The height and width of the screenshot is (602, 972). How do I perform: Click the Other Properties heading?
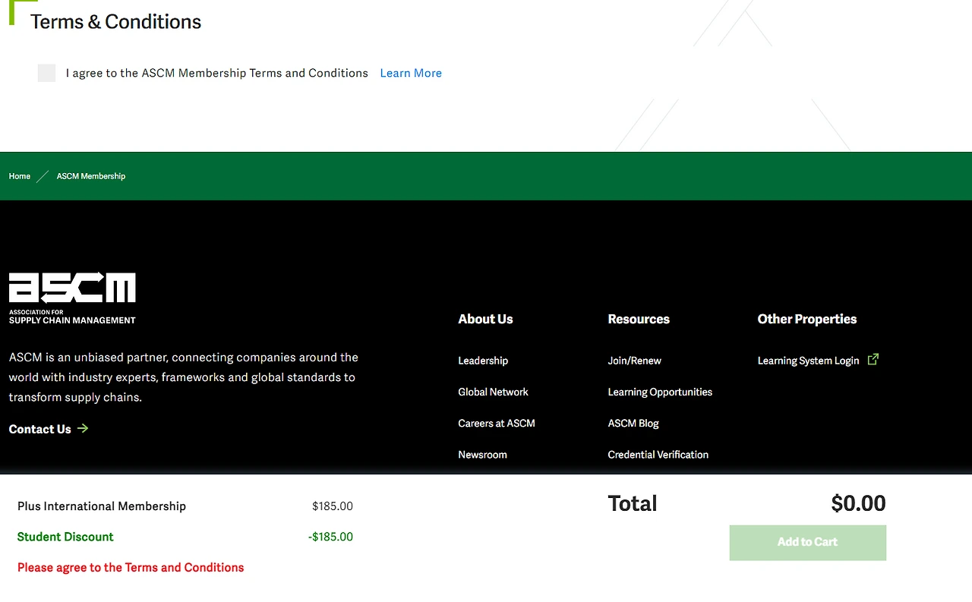tap(807, 319)
